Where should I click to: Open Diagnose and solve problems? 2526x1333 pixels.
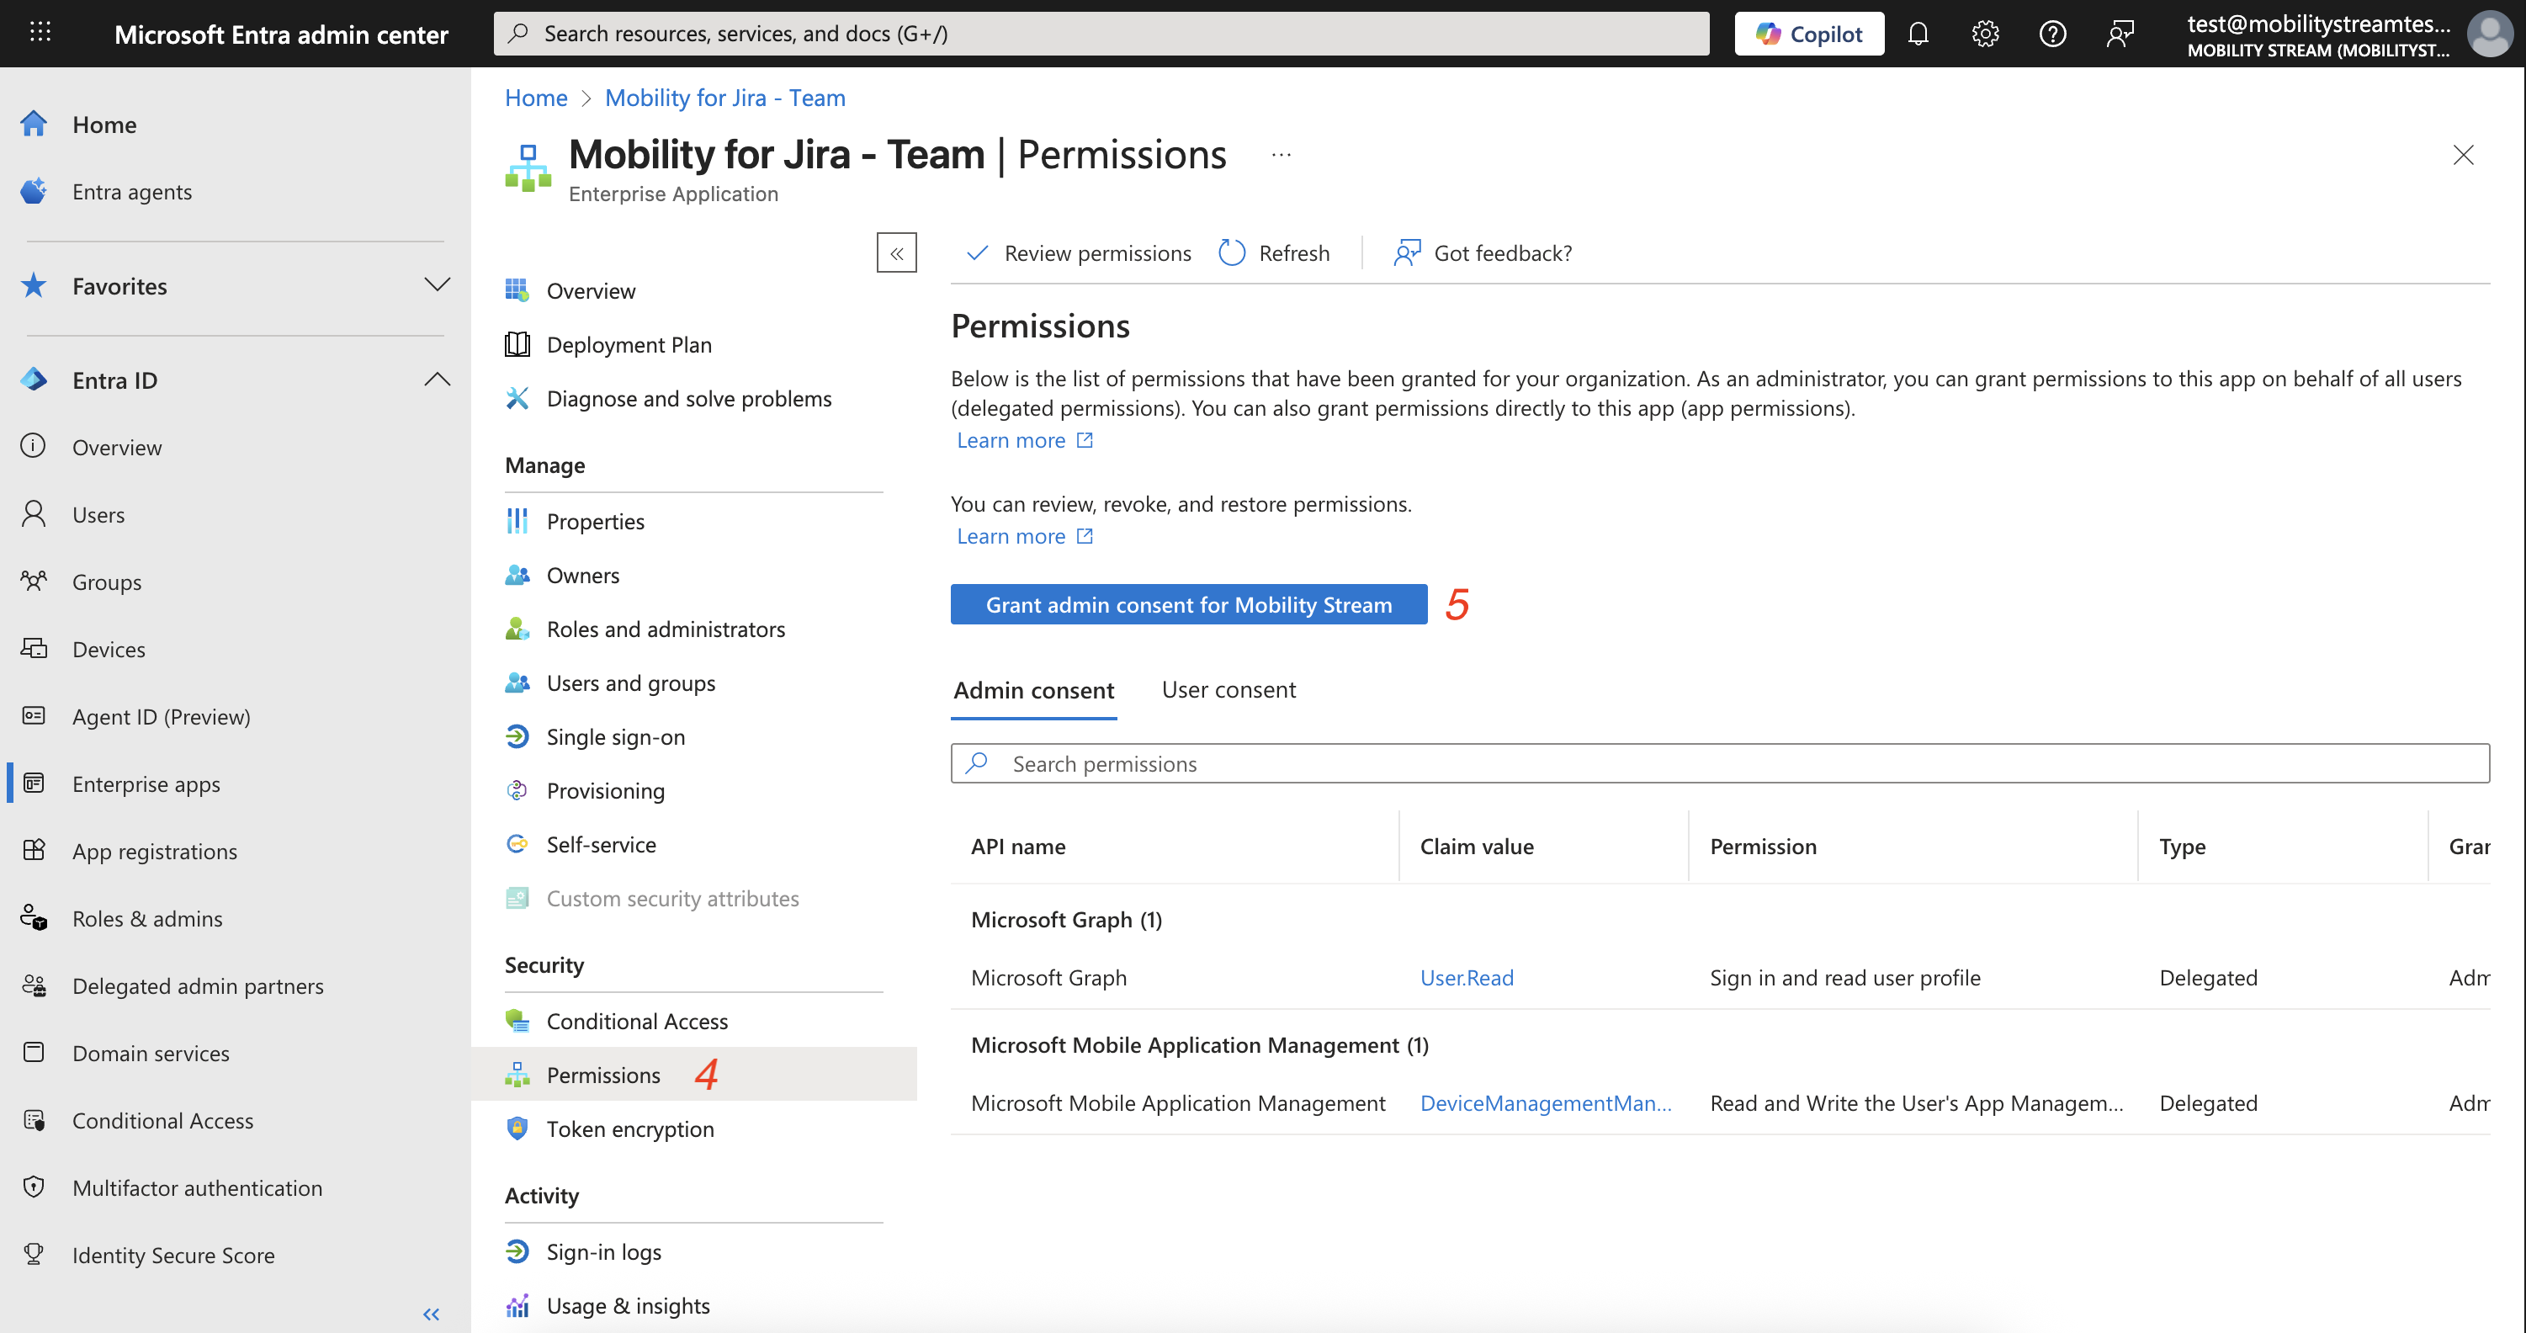[688, 398]
